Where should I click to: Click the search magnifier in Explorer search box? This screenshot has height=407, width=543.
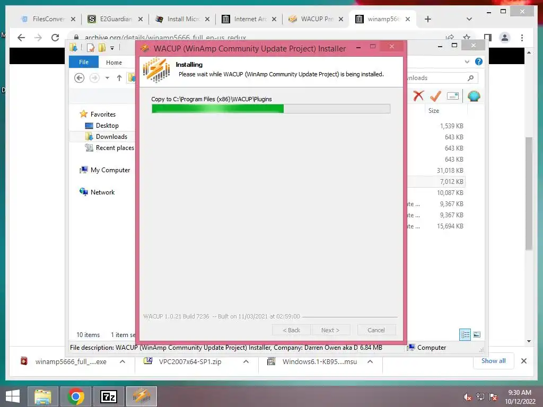(471, 78)
